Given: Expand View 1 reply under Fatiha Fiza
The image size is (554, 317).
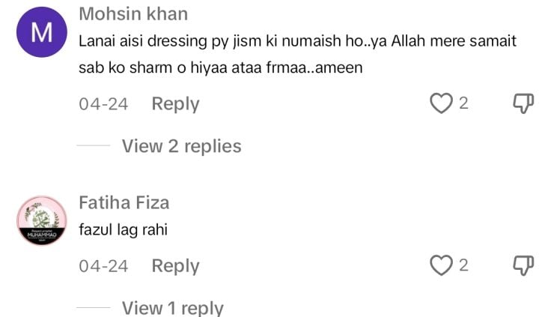Looking at the screenshot, I should pyautogui.click(x=173, y=308).
